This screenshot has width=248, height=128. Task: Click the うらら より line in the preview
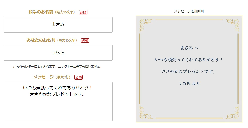189,83
